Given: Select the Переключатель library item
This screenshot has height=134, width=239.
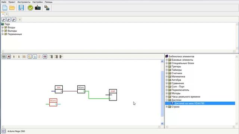Looking at the screenshot, I should [180, 90].
